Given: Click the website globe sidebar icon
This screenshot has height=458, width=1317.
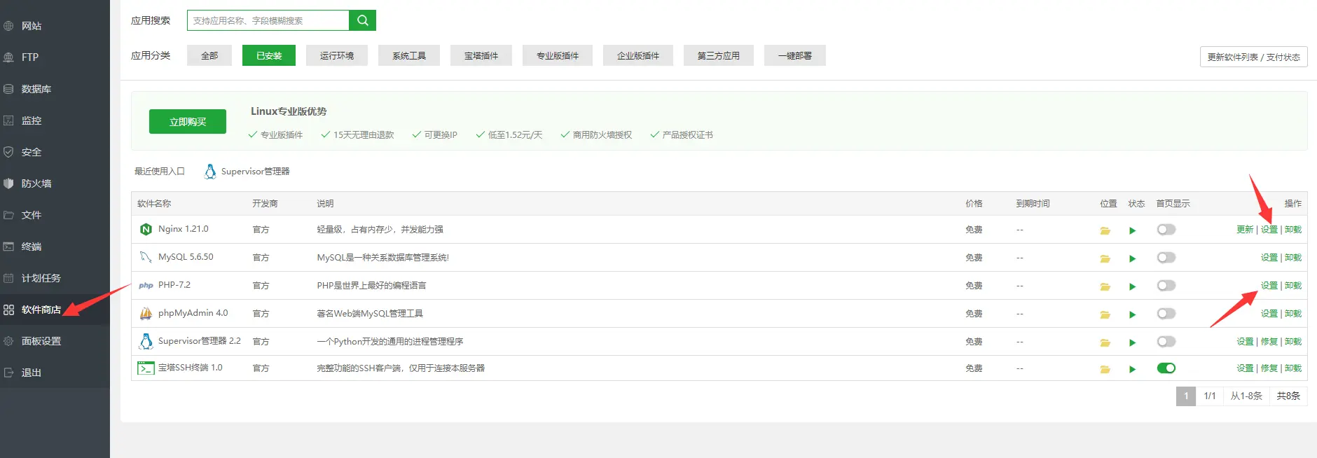Looking at the screenshot, I should pyautogui.click(x=8, y=26).
